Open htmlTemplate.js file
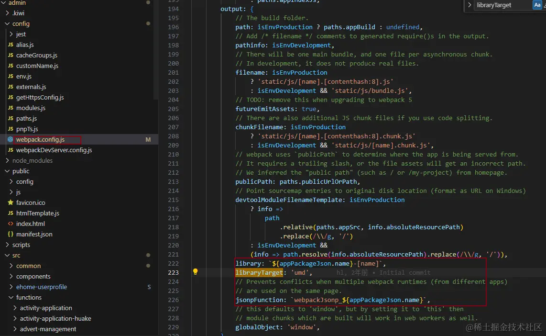This screenshot has height=336, width=546. (x=38, y=213)
